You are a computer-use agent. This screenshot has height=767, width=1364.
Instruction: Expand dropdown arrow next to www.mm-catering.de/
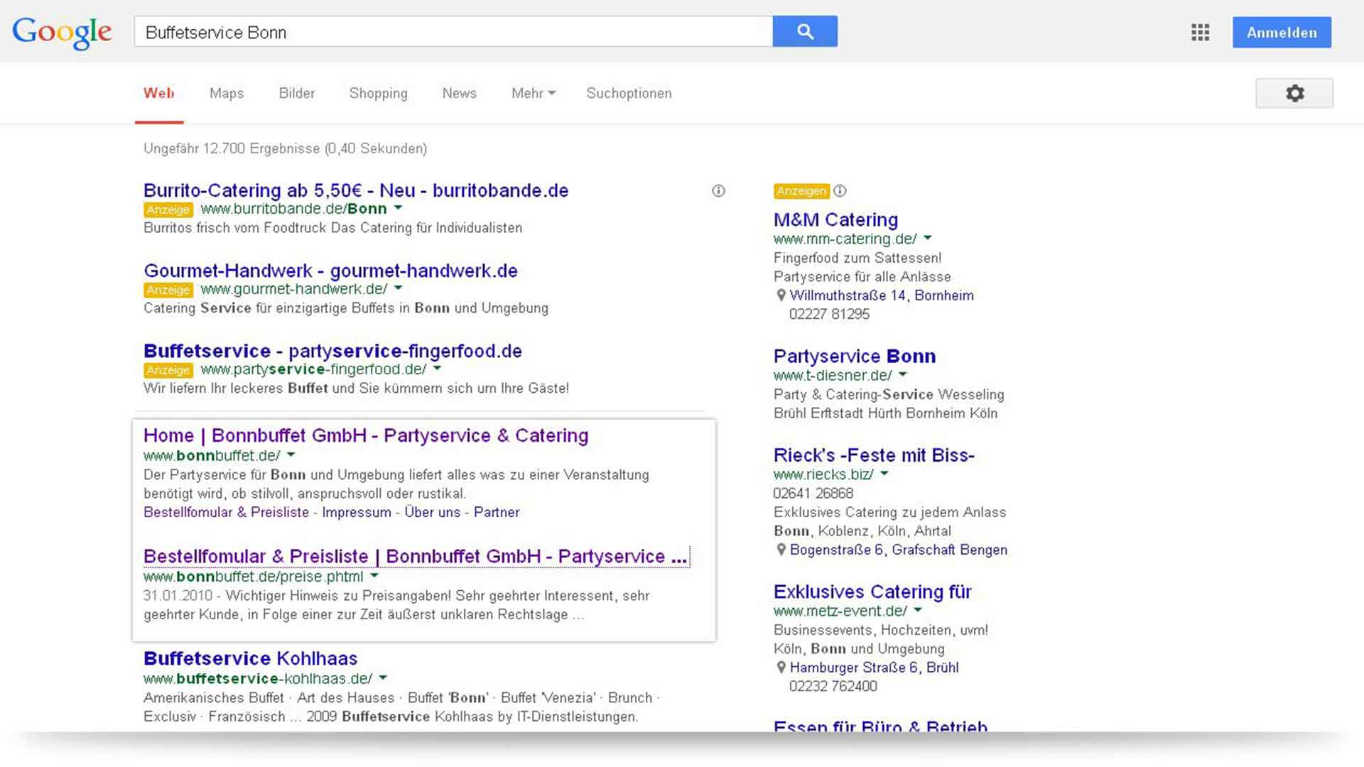tap(927, 239)
